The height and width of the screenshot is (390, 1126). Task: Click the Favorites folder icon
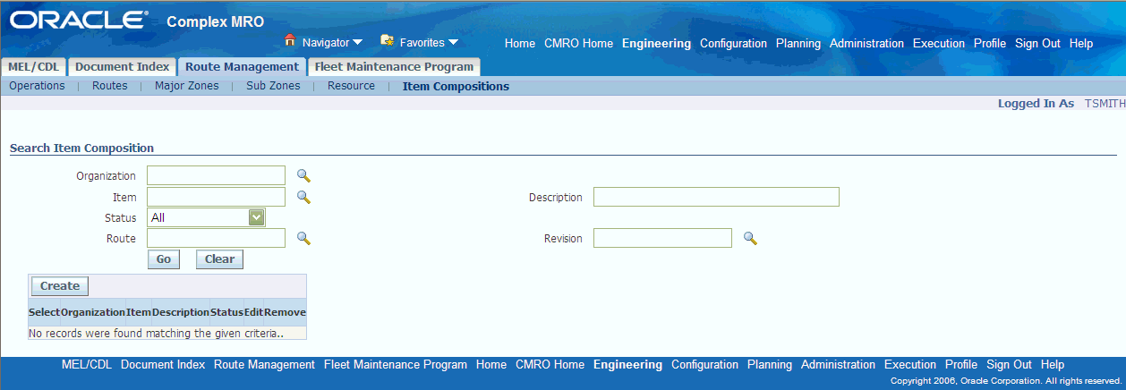click(x=388, y=40)
